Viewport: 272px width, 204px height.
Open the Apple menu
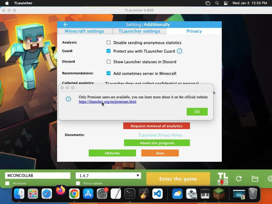click(7, 3)
